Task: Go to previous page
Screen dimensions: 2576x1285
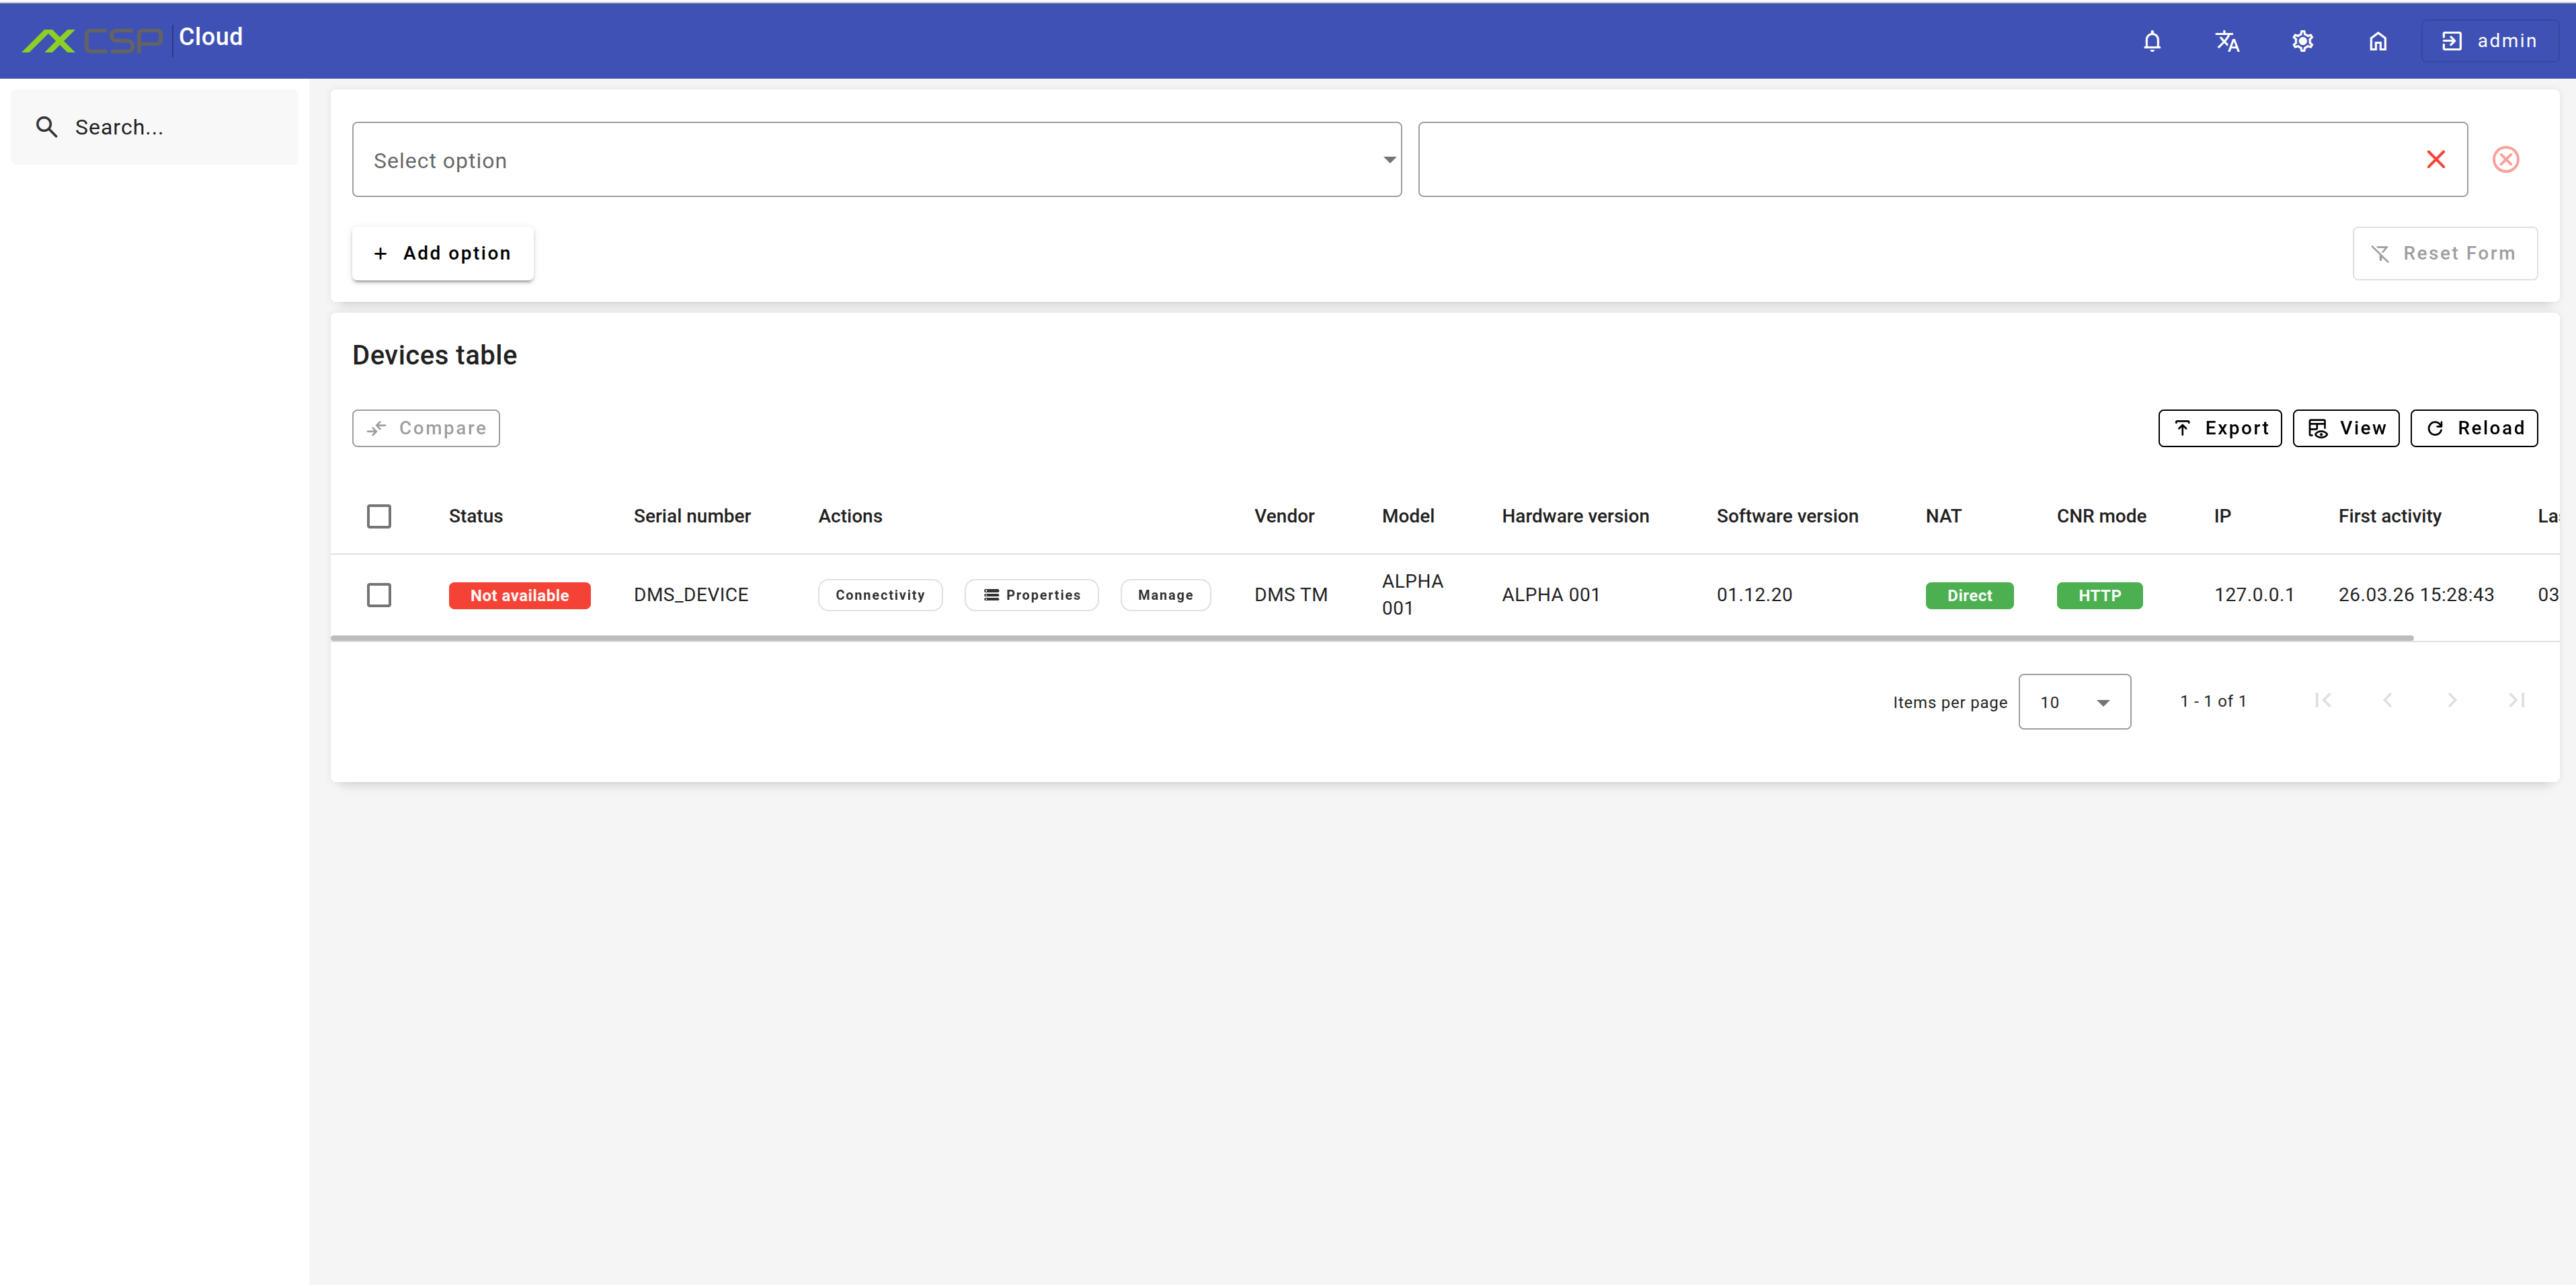Action: (x=2387, y=701)
